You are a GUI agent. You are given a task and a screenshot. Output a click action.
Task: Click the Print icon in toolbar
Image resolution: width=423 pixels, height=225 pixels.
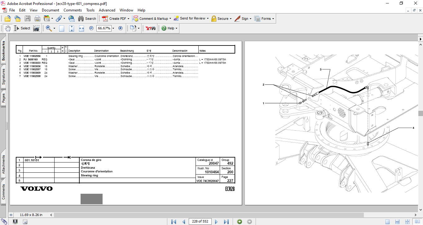click(37, 19)
